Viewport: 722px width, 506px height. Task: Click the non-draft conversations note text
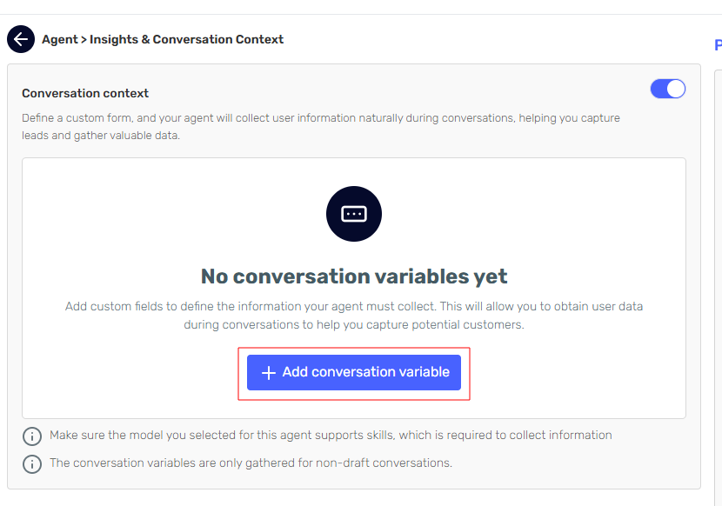click(x=251, y=463)
